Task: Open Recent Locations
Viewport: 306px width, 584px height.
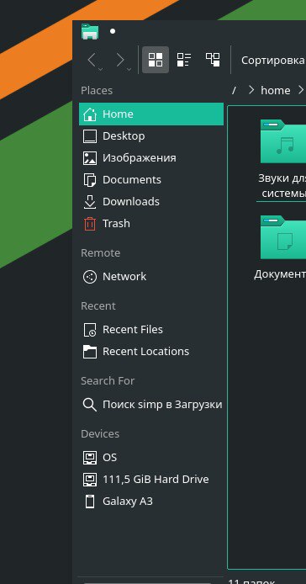Action: pyautogui.click(x=151, y=352)
